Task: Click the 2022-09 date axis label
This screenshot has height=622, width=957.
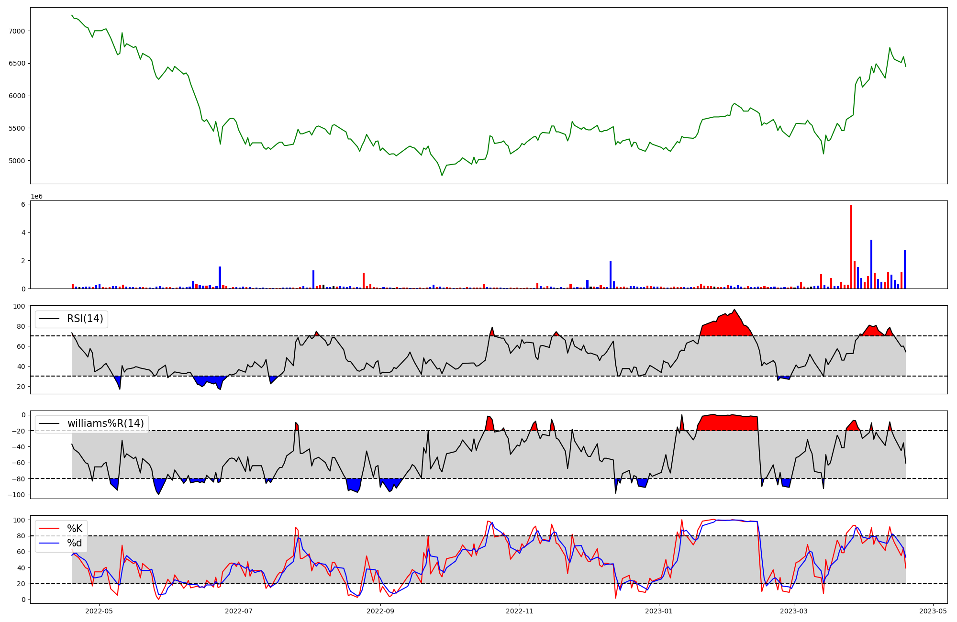Action: pyautogui.click(x=380, y=611)
